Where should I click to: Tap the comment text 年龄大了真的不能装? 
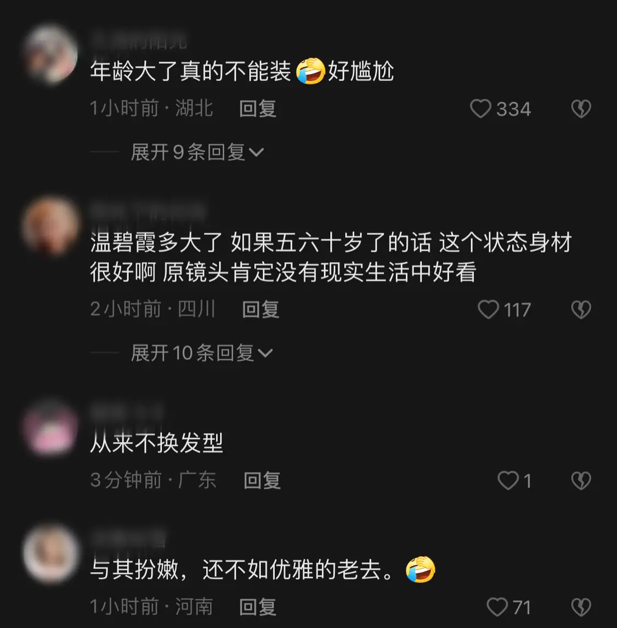tap(191, 71)
